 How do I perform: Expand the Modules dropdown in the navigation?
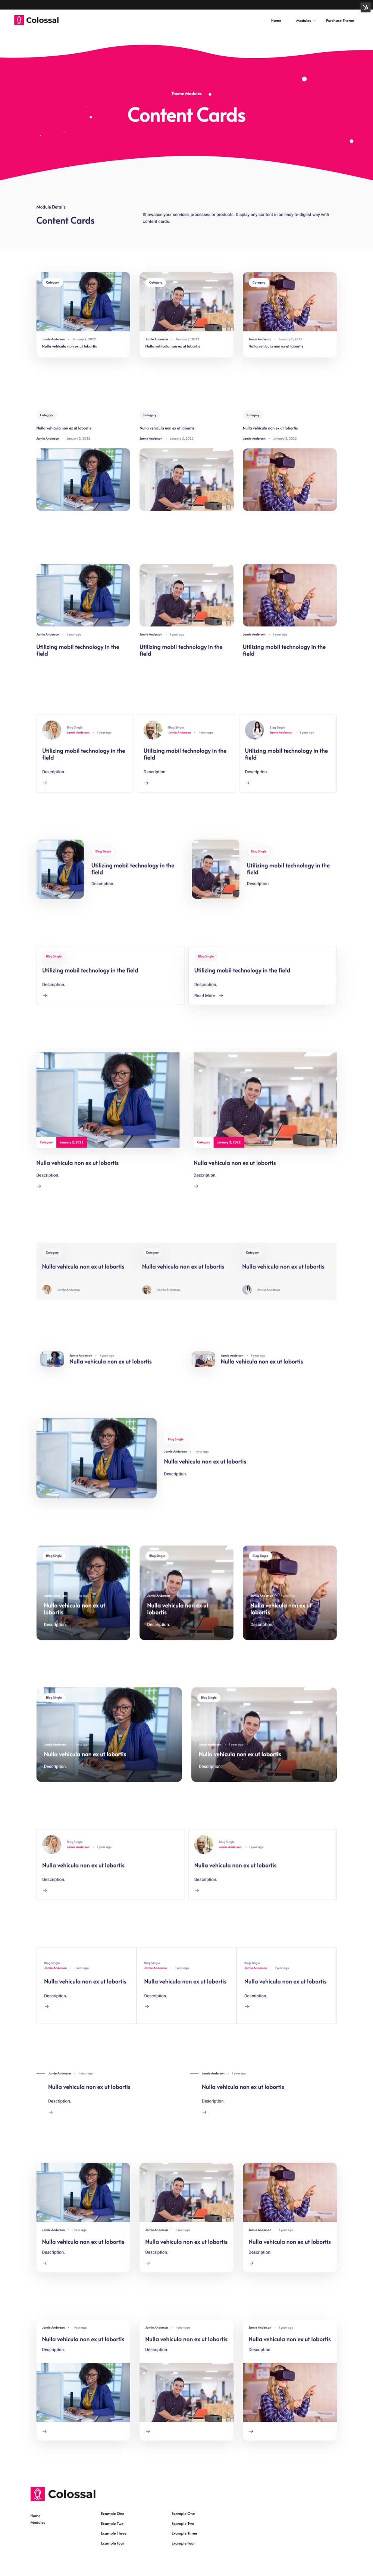coord(305,20)
